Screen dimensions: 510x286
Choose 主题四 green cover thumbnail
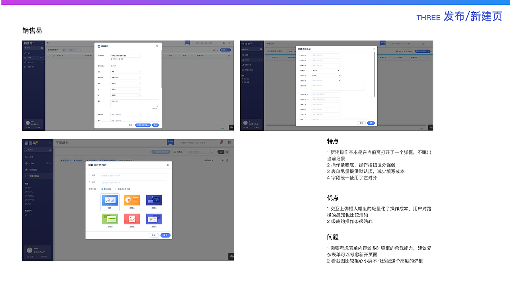pyautogui.click(x=110, y=219)
